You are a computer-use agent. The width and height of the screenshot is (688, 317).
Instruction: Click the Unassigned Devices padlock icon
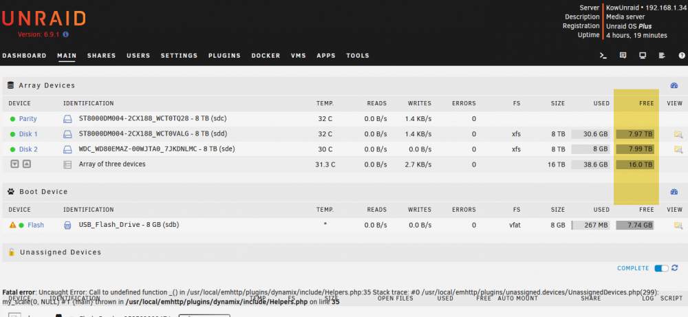tap(11, 252)
